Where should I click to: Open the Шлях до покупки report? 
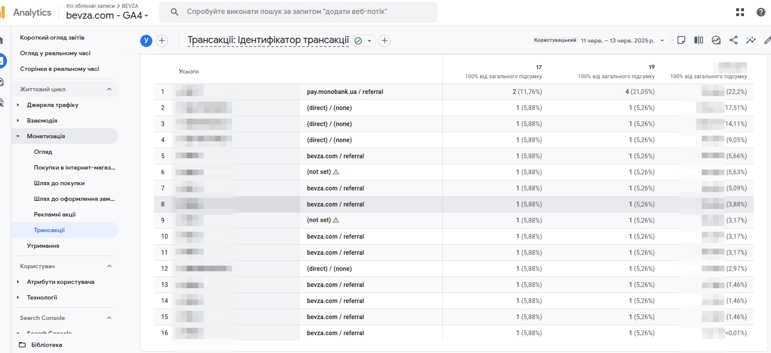pyautogui.click(x=59, y=183)
